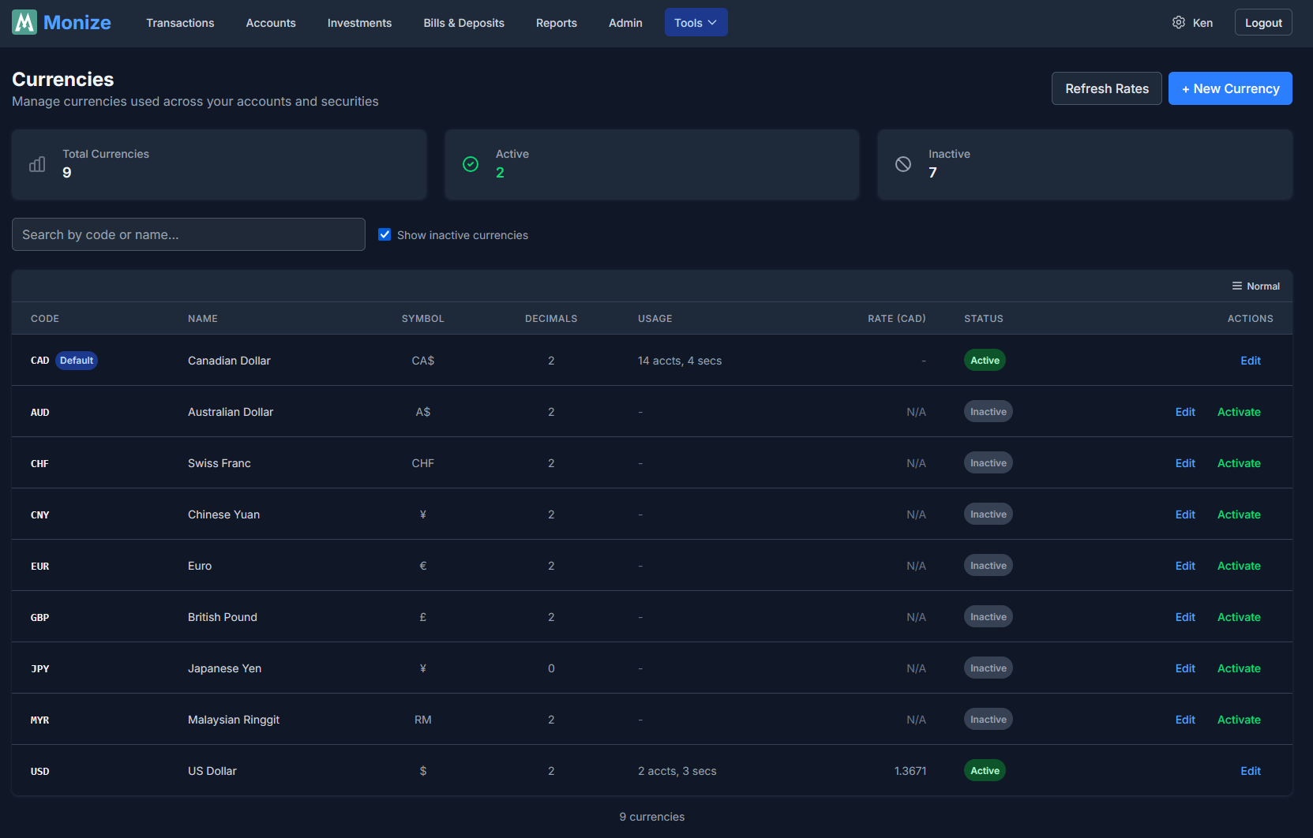
Task: Click the Default badge next to CAD
Action: (x=77, y=361)
